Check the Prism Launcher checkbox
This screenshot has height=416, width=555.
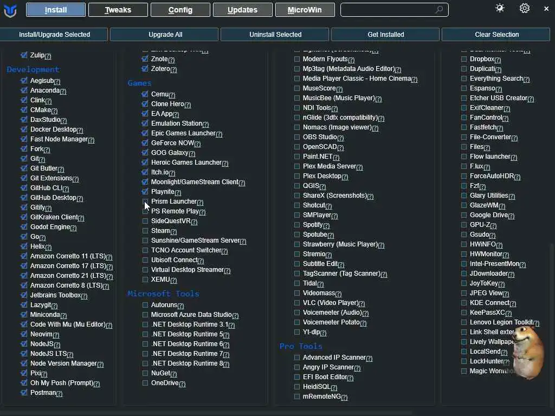(x=145, y=201)
